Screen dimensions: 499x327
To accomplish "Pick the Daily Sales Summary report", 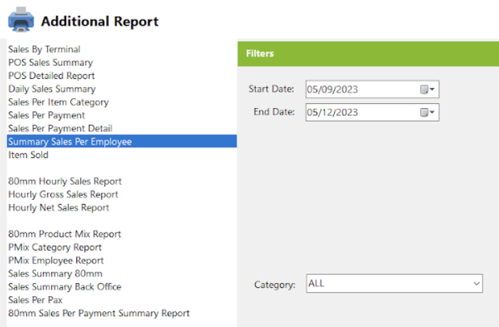I will 52,89.
